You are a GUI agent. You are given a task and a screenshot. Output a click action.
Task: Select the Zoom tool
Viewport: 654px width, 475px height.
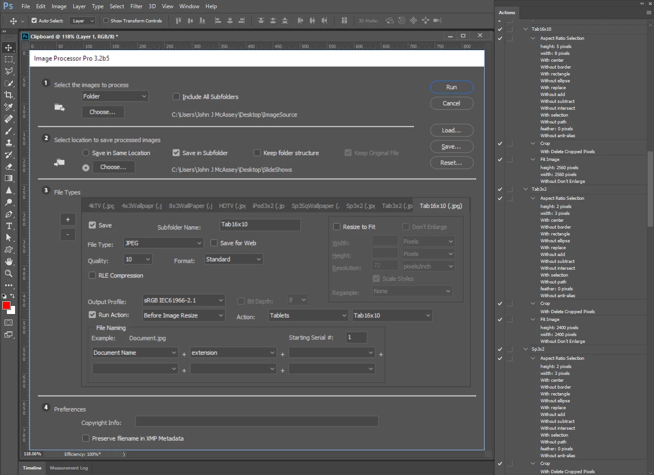click(9, 273)
